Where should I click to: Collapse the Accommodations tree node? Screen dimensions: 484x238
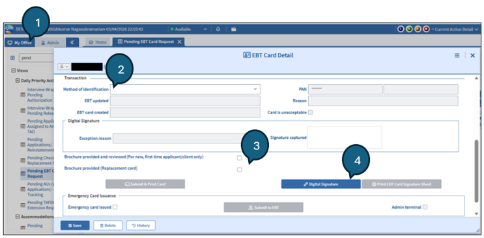(18, 216)
